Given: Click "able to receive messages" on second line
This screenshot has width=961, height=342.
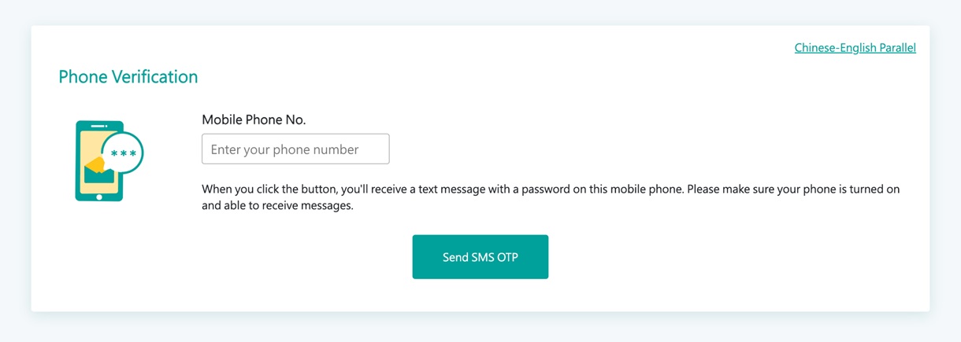Looking at the screenshot, I should (x=289, y=206).
